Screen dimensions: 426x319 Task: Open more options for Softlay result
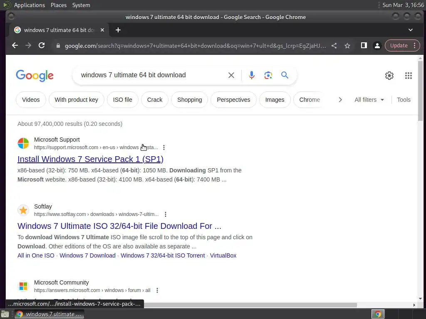click(x=166, y=214)
